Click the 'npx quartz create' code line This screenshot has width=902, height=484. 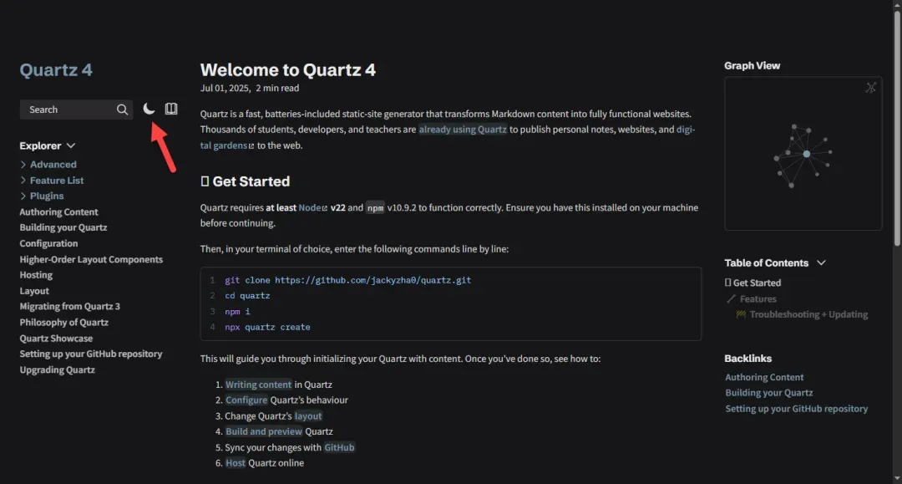click(x=267, y=327)
